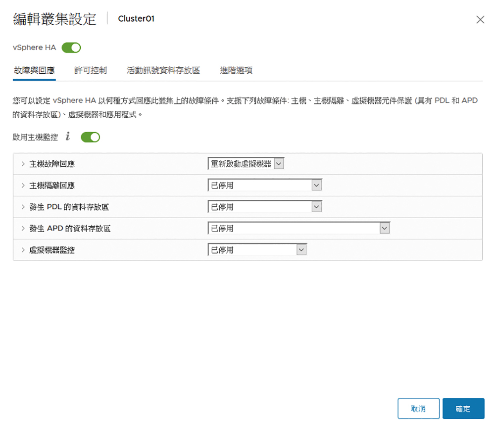The image size is (495, 426).
Task: Expand the 主機故障回應 row chevron
Action: coord(23,164)
